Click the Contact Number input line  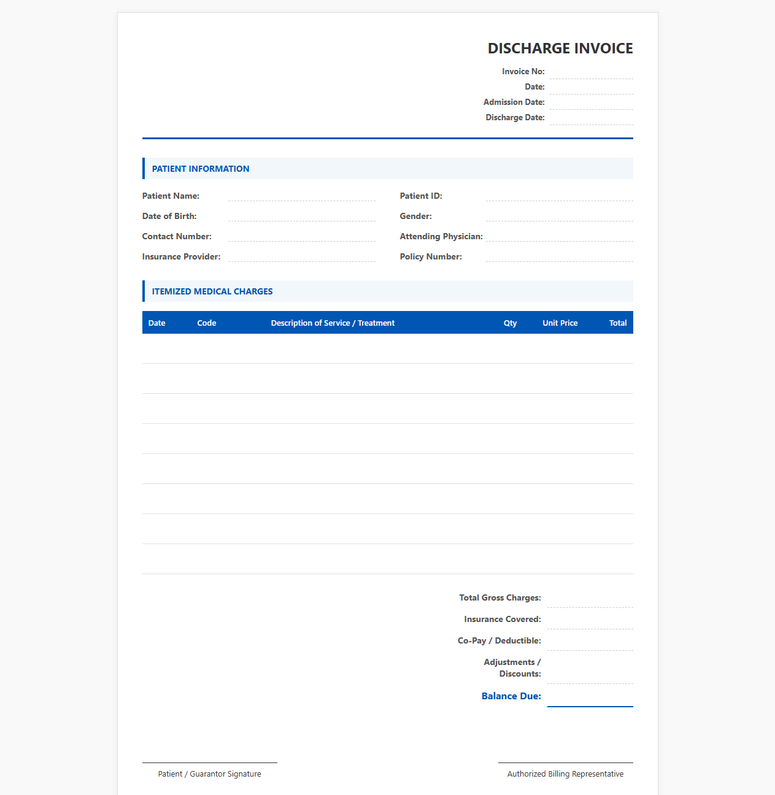tap(301, 236)
